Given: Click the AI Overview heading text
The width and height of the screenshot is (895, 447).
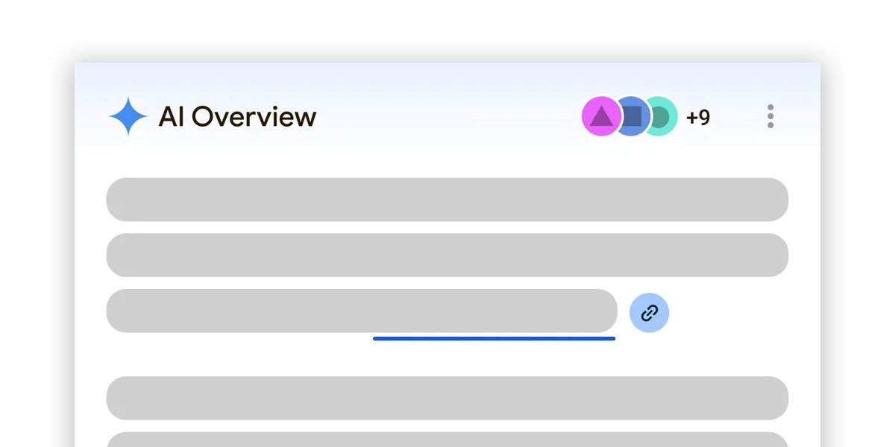Looking at the screenshot, I should point(237,117).
